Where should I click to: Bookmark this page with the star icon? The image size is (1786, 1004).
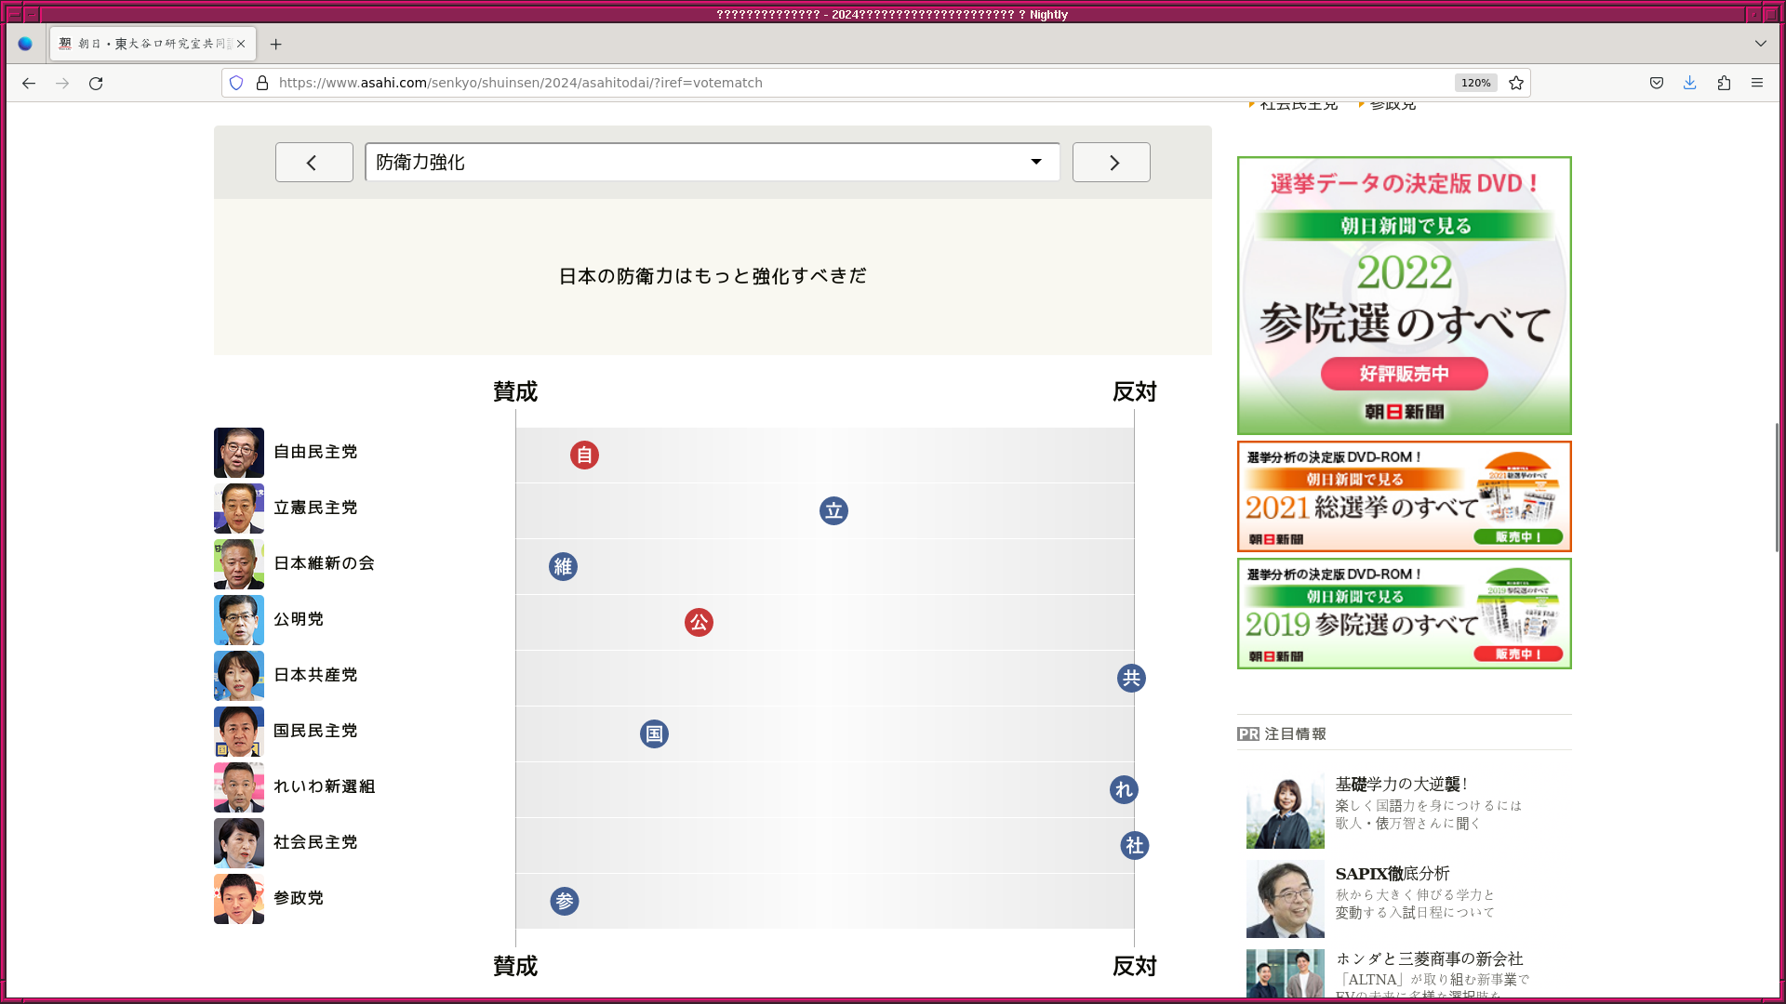(1516, 83)
